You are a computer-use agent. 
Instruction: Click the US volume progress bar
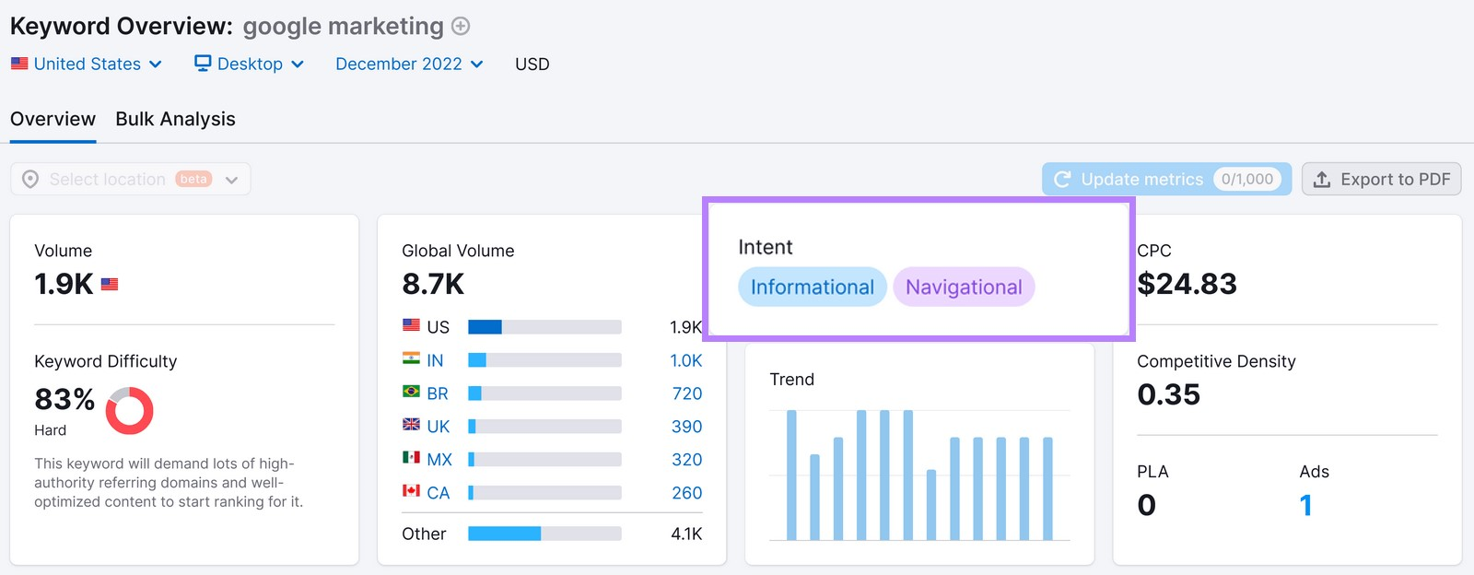click(544, 327)
